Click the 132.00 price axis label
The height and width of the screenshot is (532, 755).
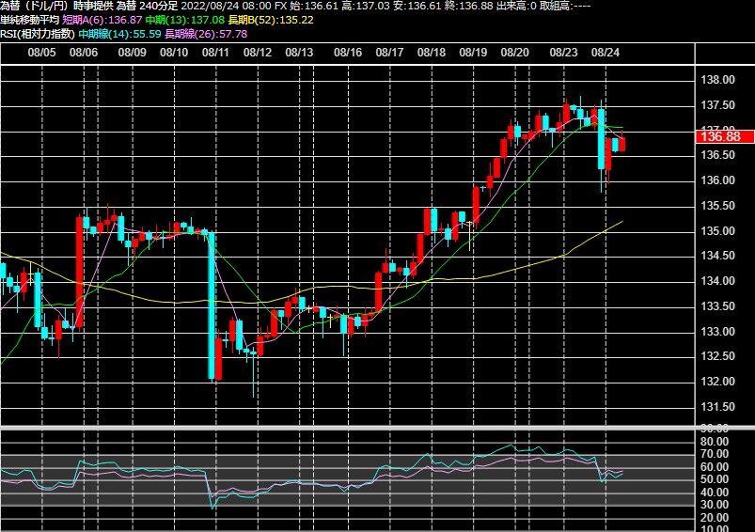(x=718, y=382)
